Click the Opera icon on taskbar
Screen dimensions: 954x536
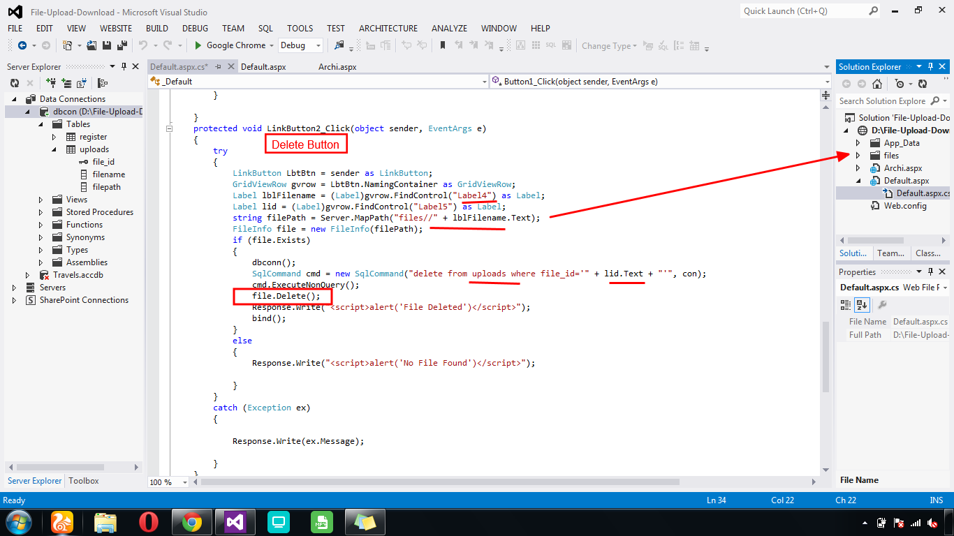(148, 521)
